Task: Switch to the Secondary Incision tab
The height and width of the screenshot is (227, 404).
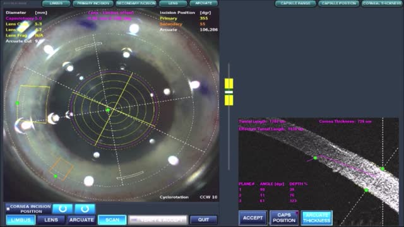Action: 136,3
